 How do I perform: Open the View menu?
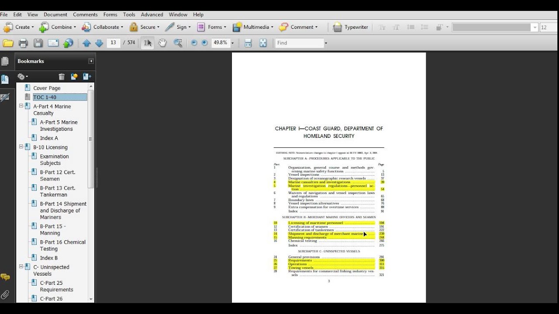[33, 14]
